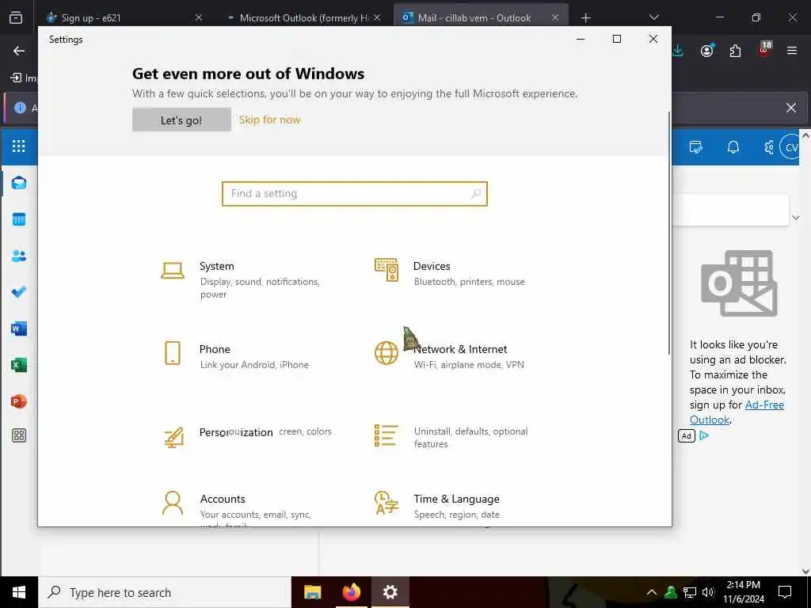
Task: Click the search magnifier in Find a setting
Action: 476,194
